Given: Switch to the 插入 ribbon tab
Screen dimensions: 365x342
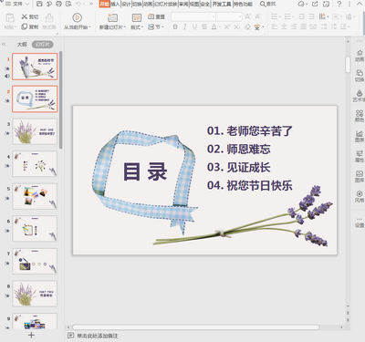Looking at the screenshot, I should pyautogui.click(x=115, y=4).
